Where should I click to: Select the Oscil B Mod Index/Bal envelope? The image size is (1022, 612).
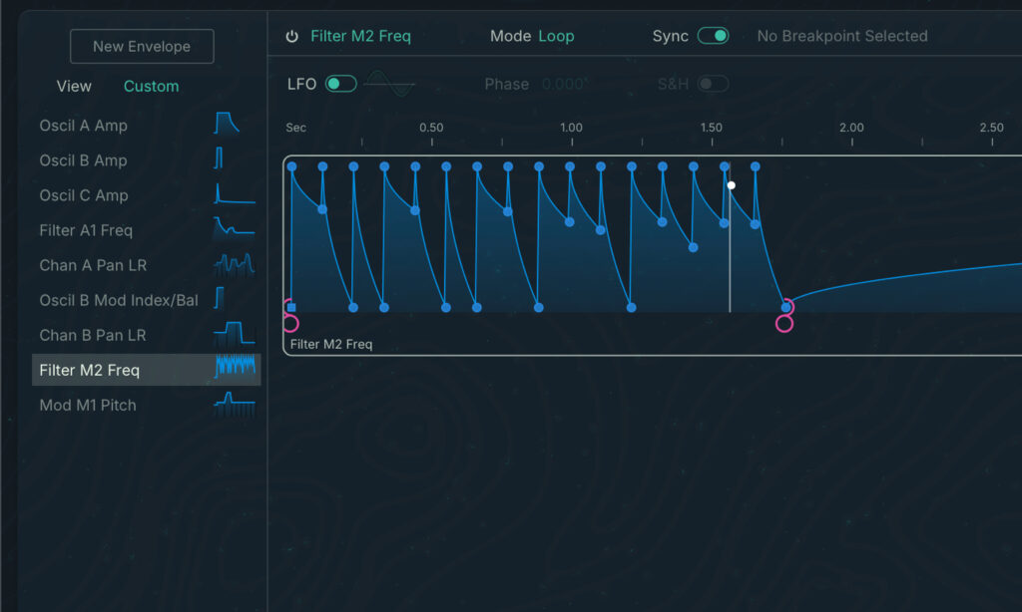coord(120,300)
